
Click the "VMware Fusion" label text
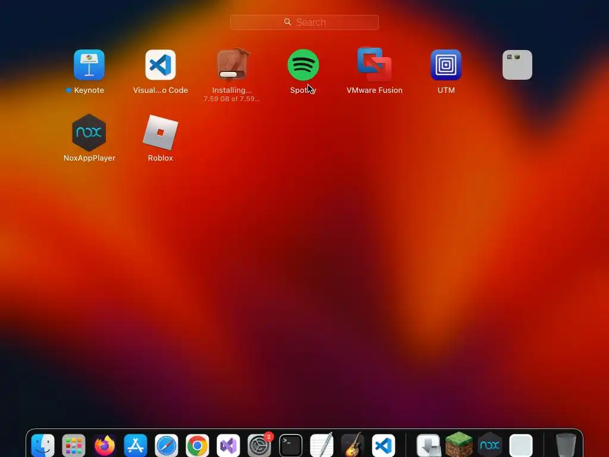pyautogui.click(x=375, y=90)
